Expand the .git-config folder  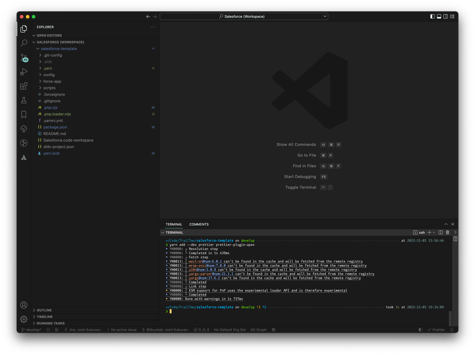point(95,55)
